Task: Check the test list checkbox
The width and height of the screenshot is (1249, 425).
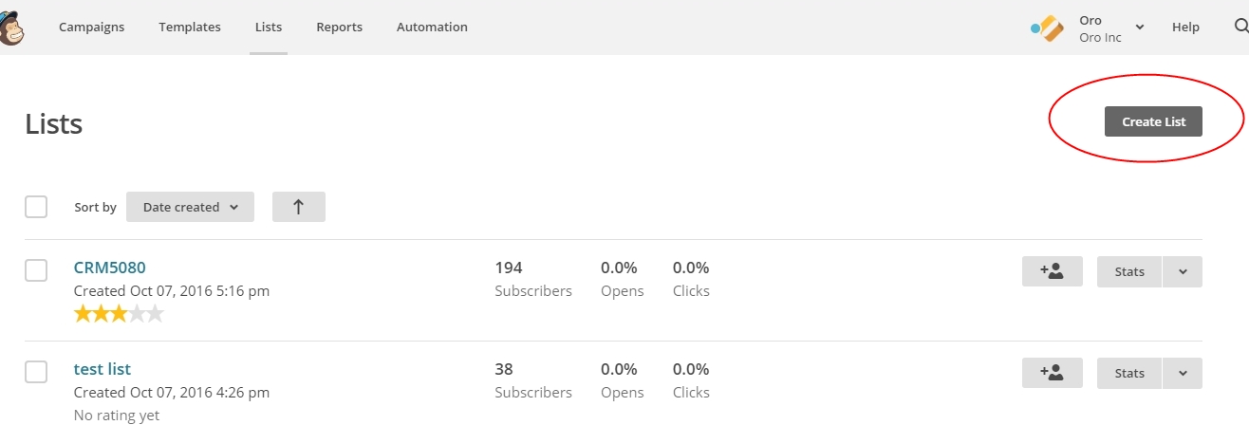Action: coord(36,372)
